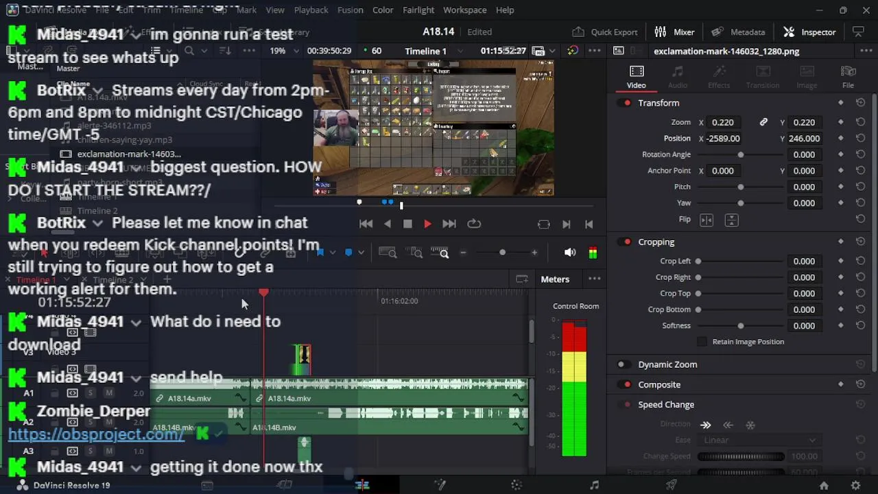Open the Color menu
Image resolution: width=878 pixels, height=494 pixels.
coord(383,10)
